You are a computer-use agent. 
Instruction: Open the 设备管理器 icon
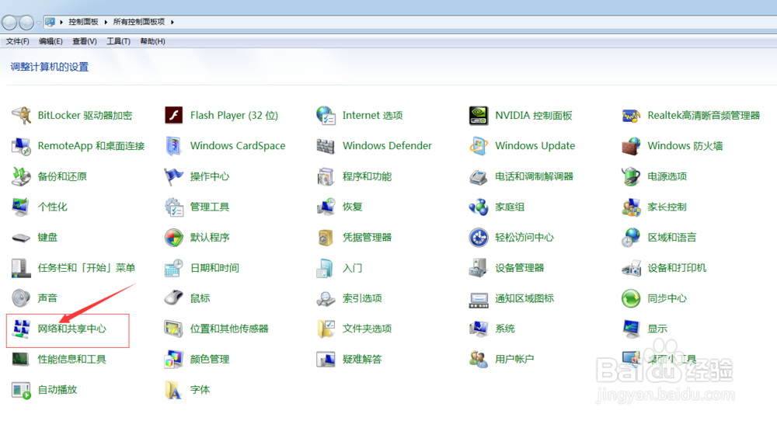(x=478, y=268)
